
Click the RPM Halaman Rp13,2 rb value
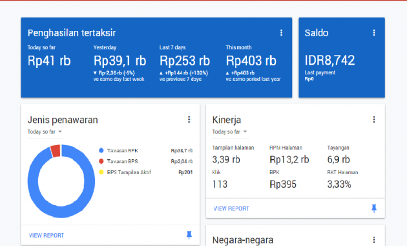pyautogui.click(x=289, y=159)
